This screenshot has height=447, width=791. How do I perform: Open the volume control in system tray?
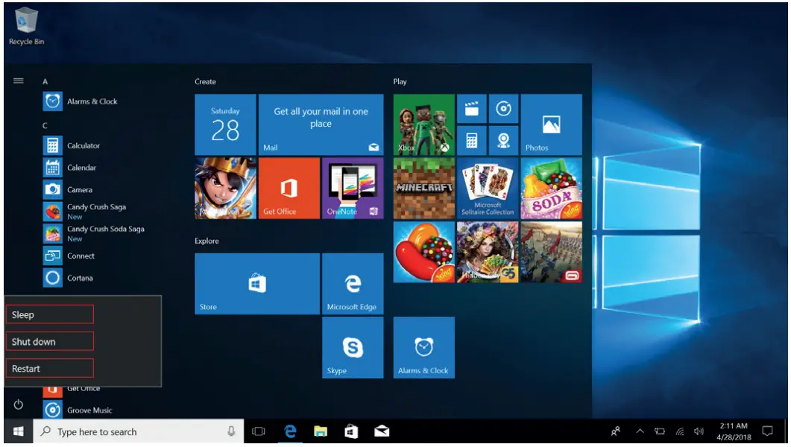pyautogui.click(x=699, y=431)
